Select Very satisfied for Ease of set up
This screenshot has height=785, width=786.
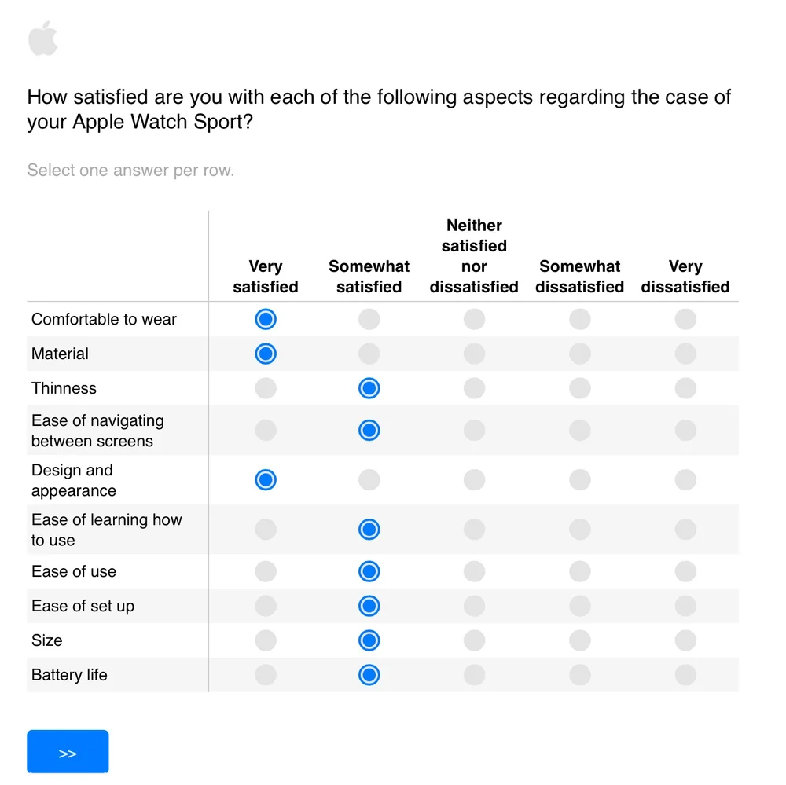266,606
